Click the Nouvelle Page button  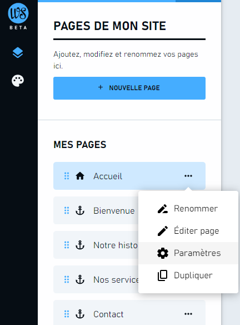129,88
